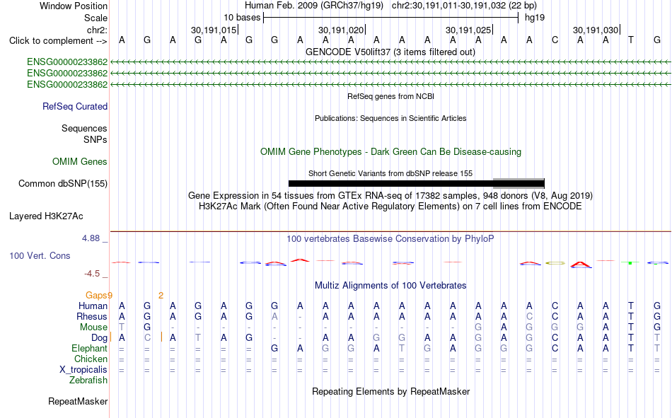Click the 30,191,020 ruler position

341,30
